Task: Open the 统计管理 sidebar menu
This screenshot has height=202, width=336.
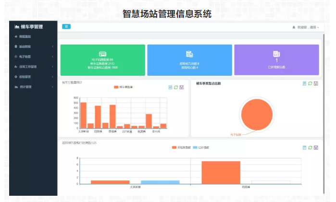Action: [x=33, y=87]
